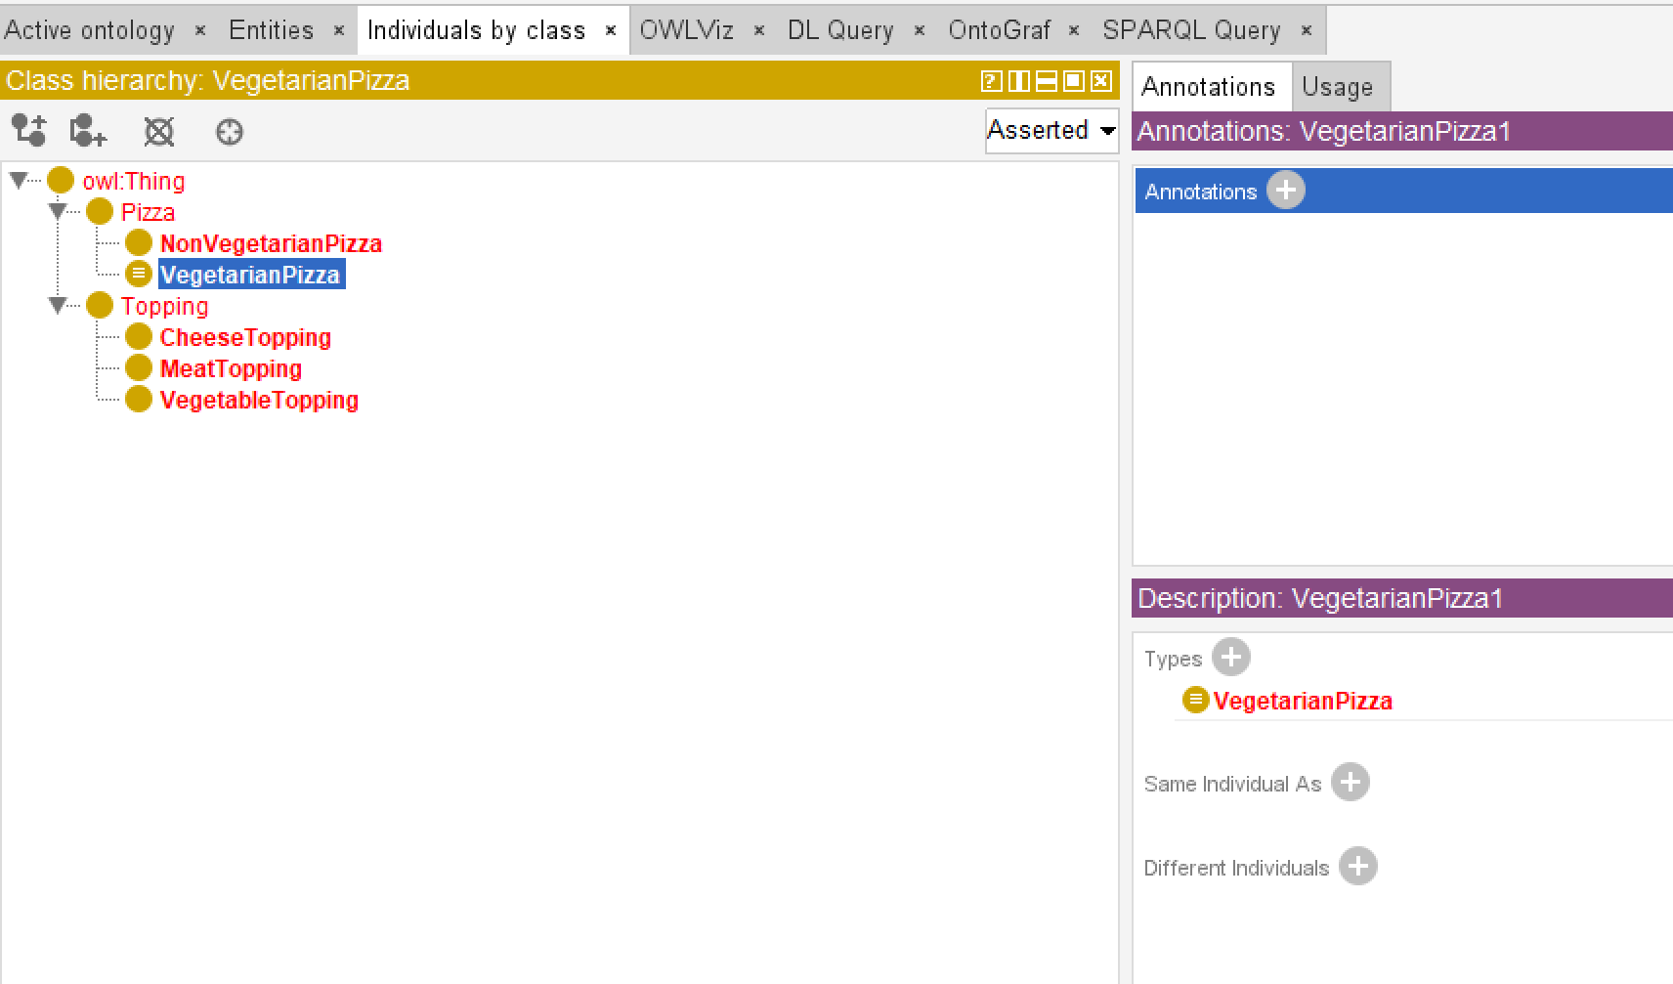The width and height of the screenshot is (1673, 984).
Task: Open the OWLViz tab
Action: pos(686,30)
